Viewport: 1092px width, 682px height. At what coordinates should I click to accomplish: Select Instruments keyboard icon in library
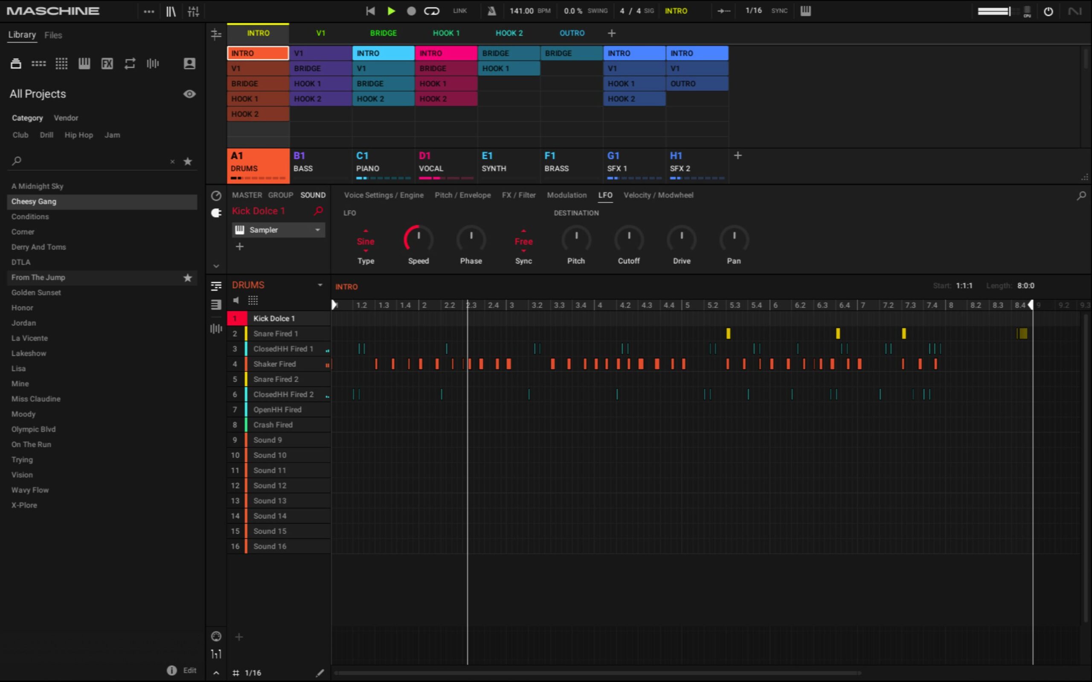pyautogui.click(x=84, y=63)
